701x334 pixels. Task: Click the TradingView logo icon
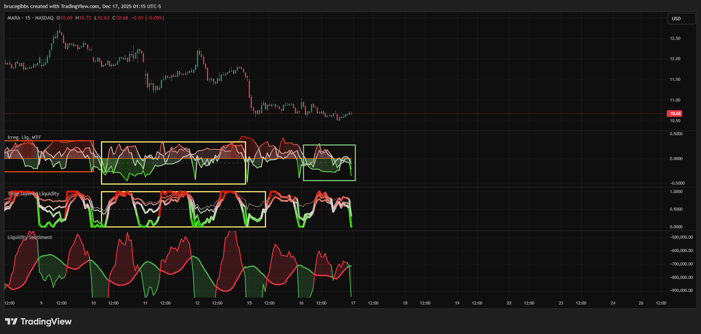(11, 322)
